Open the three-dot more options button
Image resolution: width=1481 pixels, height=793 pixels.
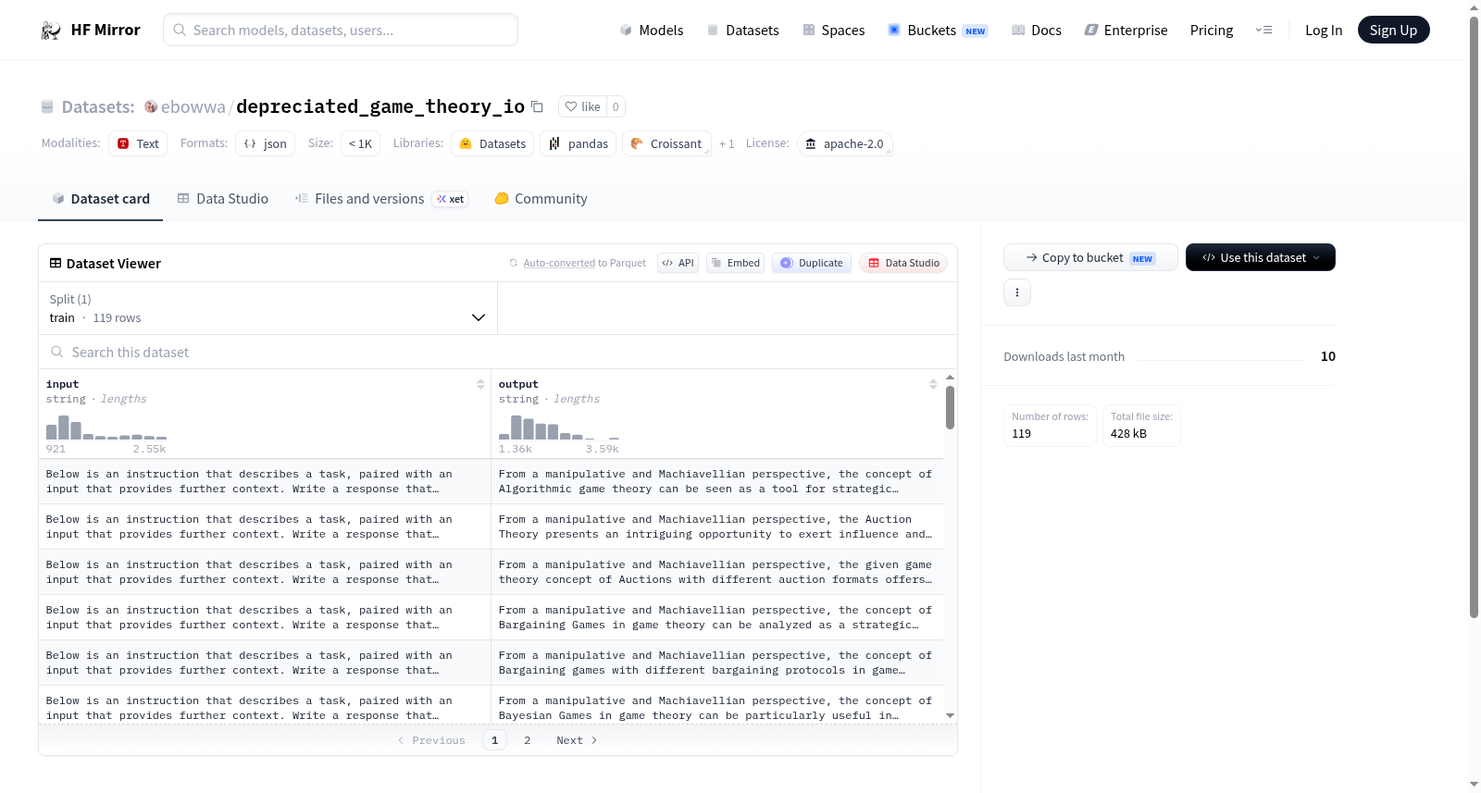[x=1017, y=292]
